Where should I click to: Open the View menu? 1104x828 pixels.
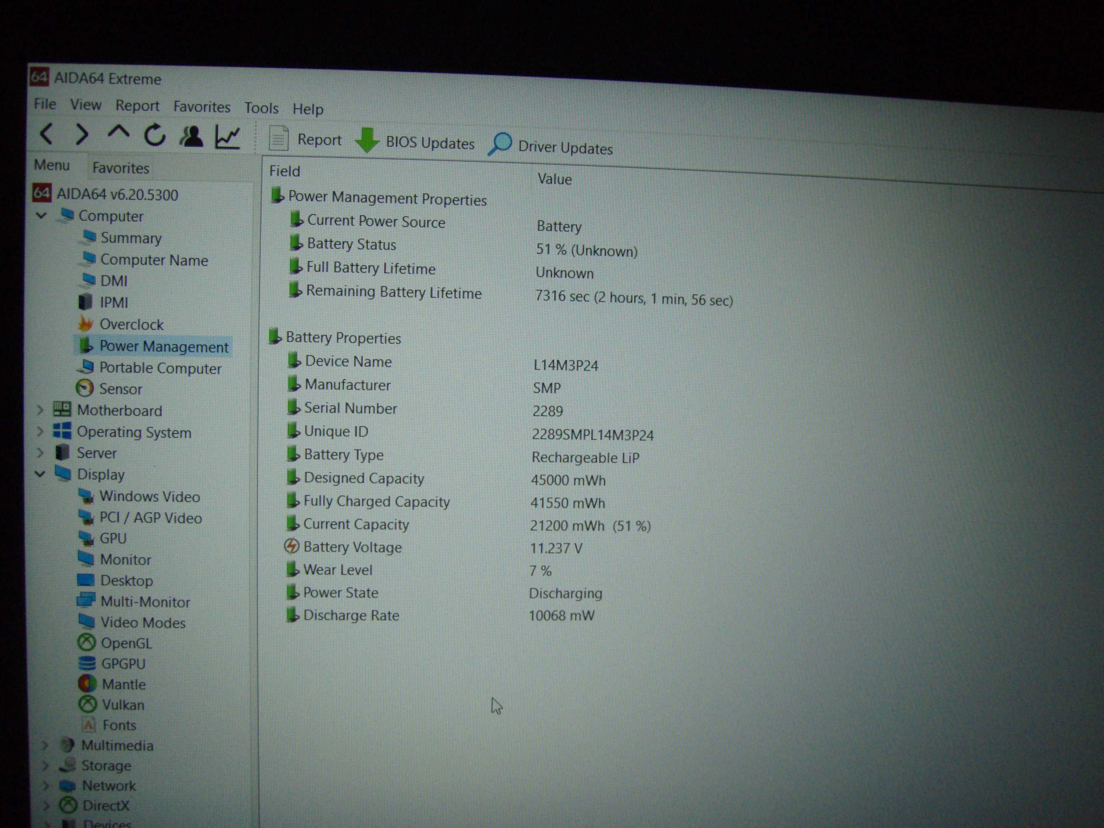(x=86, y=105)
